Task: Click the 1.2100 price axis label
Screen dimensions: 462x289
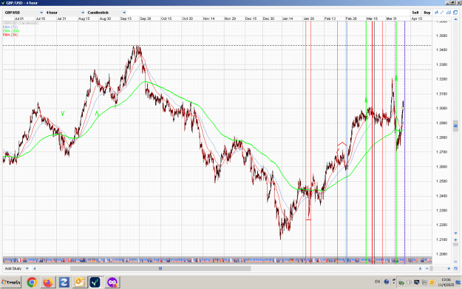Action: coord(441,239)
